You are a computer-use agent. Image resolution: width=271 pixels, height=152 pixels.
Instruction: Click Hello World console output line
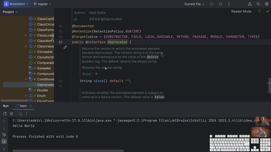click(x=24, y=126)
